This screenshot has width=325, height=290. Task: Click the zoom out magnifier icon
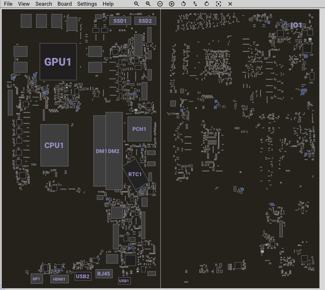(136, 4)
